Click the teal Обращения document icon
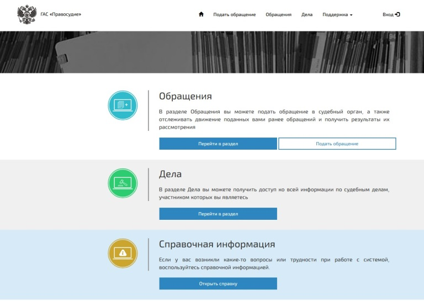Screen dimensions: 424x301 pos(123,105)
